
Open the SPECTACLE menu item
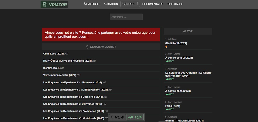(175, 4)
